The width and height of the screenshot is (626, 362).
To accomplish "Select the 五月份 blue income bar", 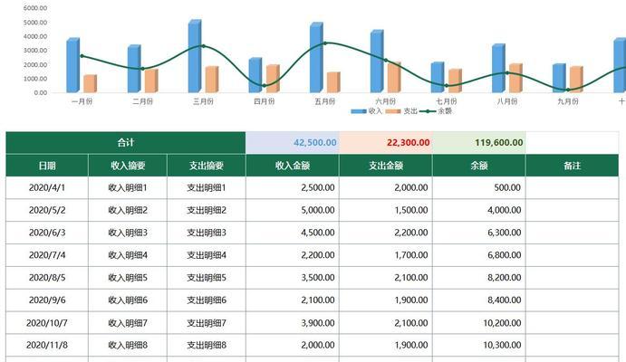I will [x=316, y=57].
